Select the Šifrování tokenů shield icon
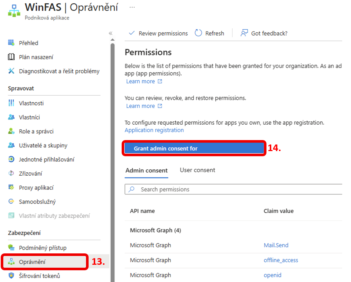 click(11, 276)
